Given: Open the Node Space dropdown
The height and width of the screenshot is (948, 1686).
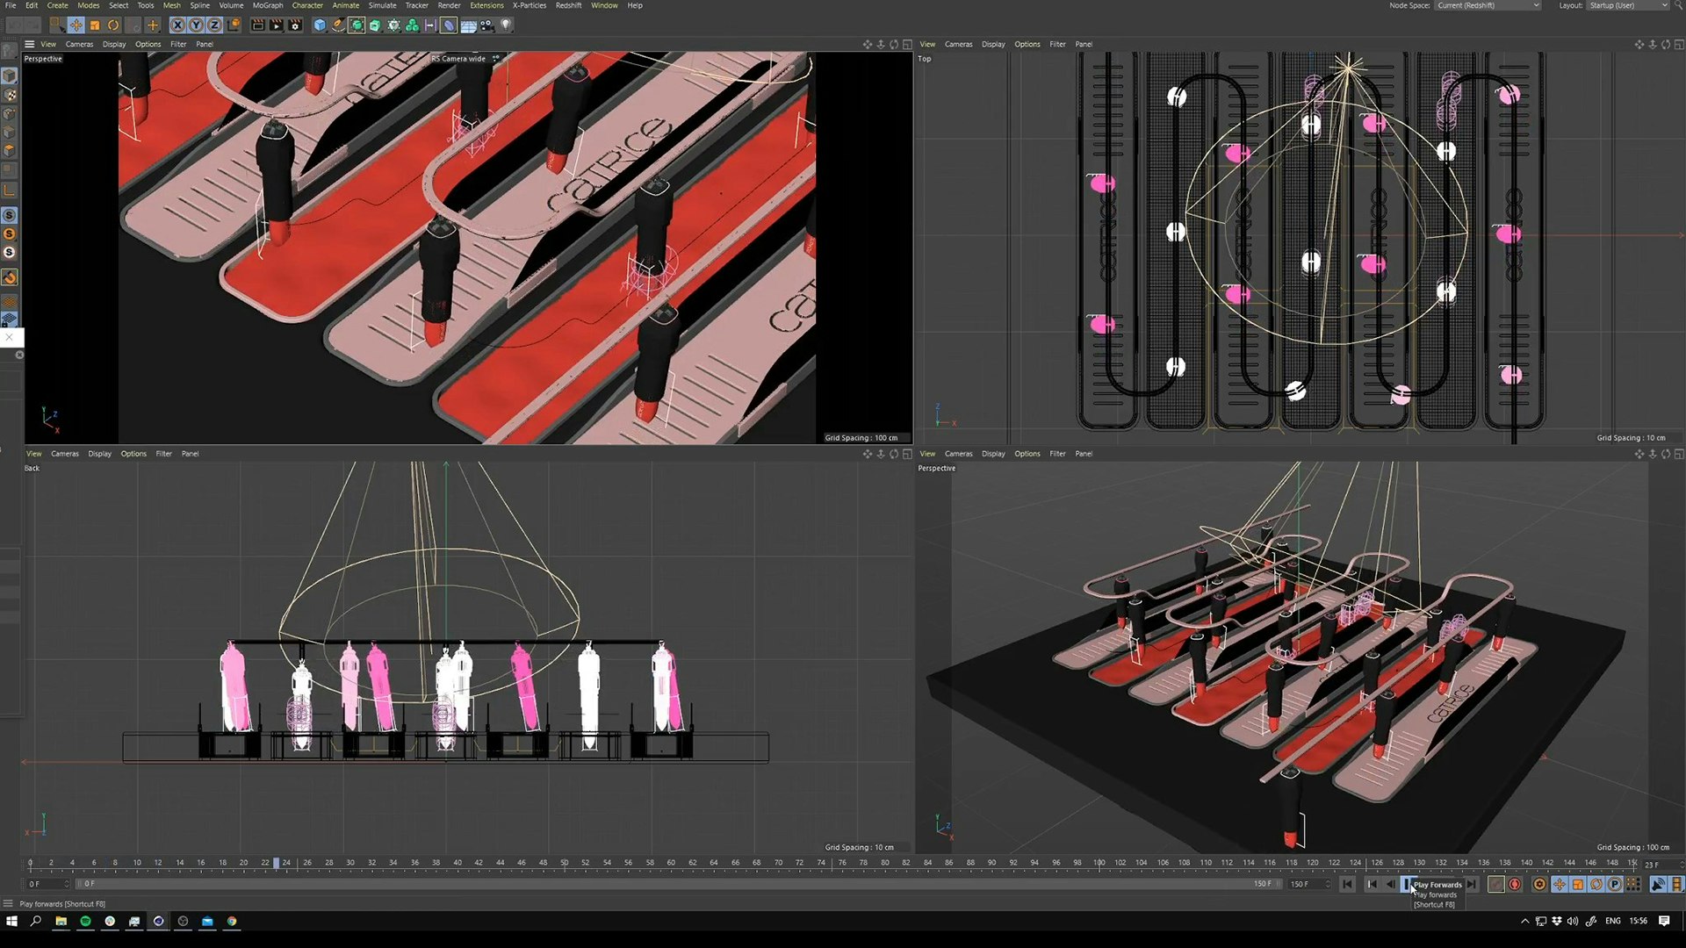Looking at the screenshot, I should [x=1488, y=5].
